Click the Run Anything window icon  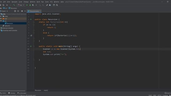(54, 5)
